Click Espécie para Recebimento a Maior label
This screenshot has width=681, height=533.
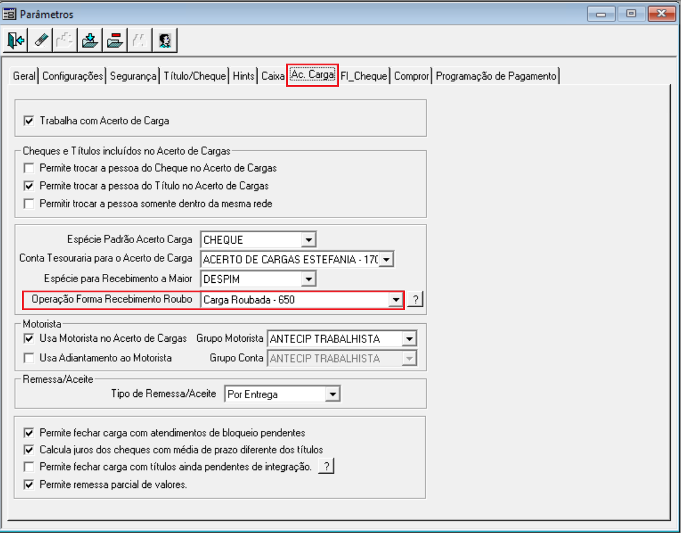coord(118,278)
